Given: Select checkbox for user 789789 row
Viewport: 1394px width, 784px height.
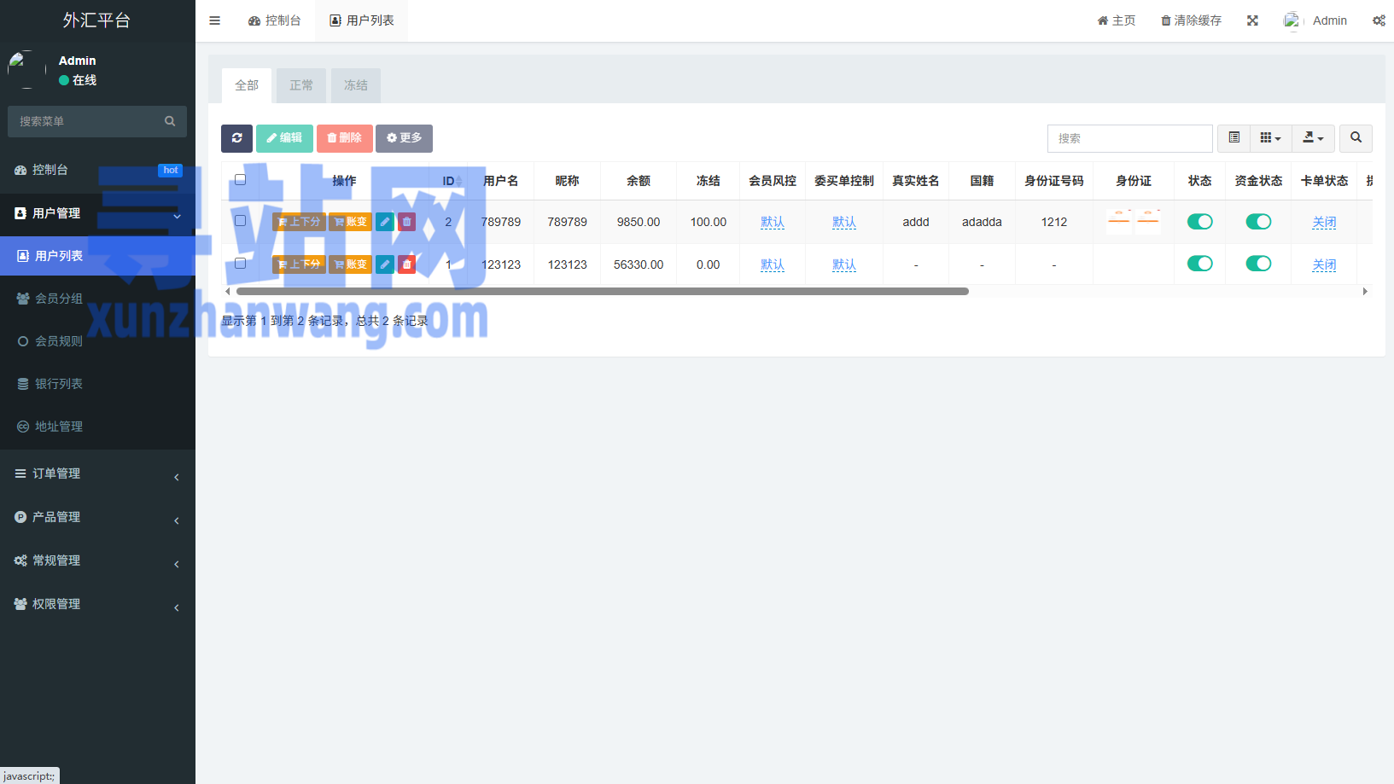Looking at the screenshot, I should point(241,221).
